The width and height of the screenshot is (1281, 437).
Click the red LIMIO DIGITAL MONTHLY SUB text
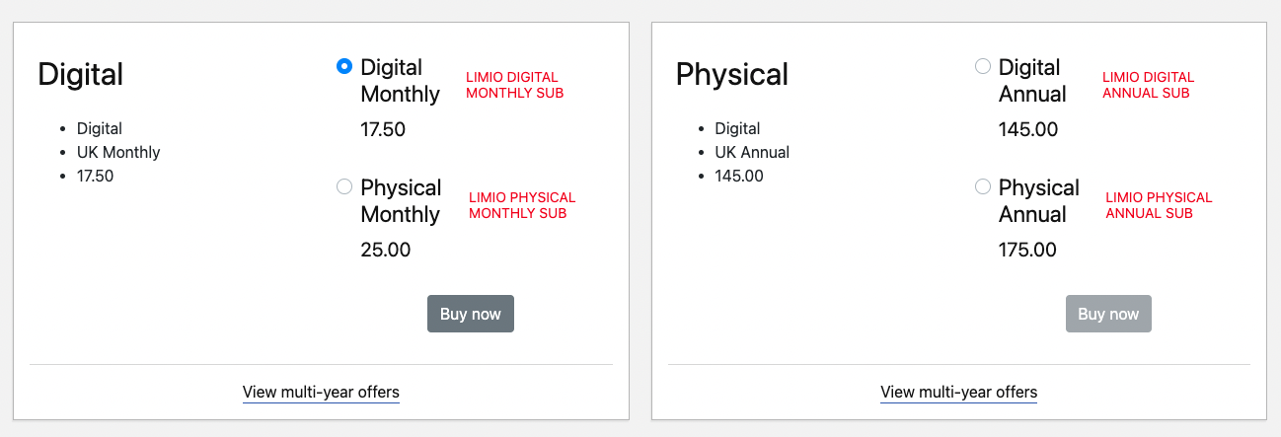(x=514, y=85)
